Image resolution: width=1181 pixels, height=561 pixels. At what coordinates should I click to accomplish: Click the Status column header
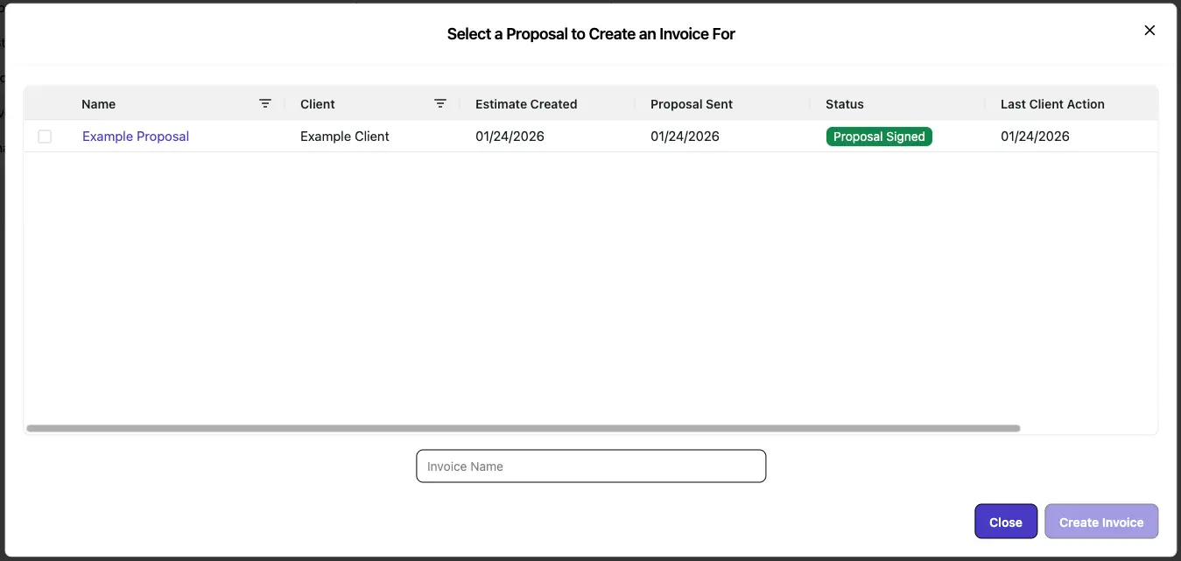[x=844, y=103]
